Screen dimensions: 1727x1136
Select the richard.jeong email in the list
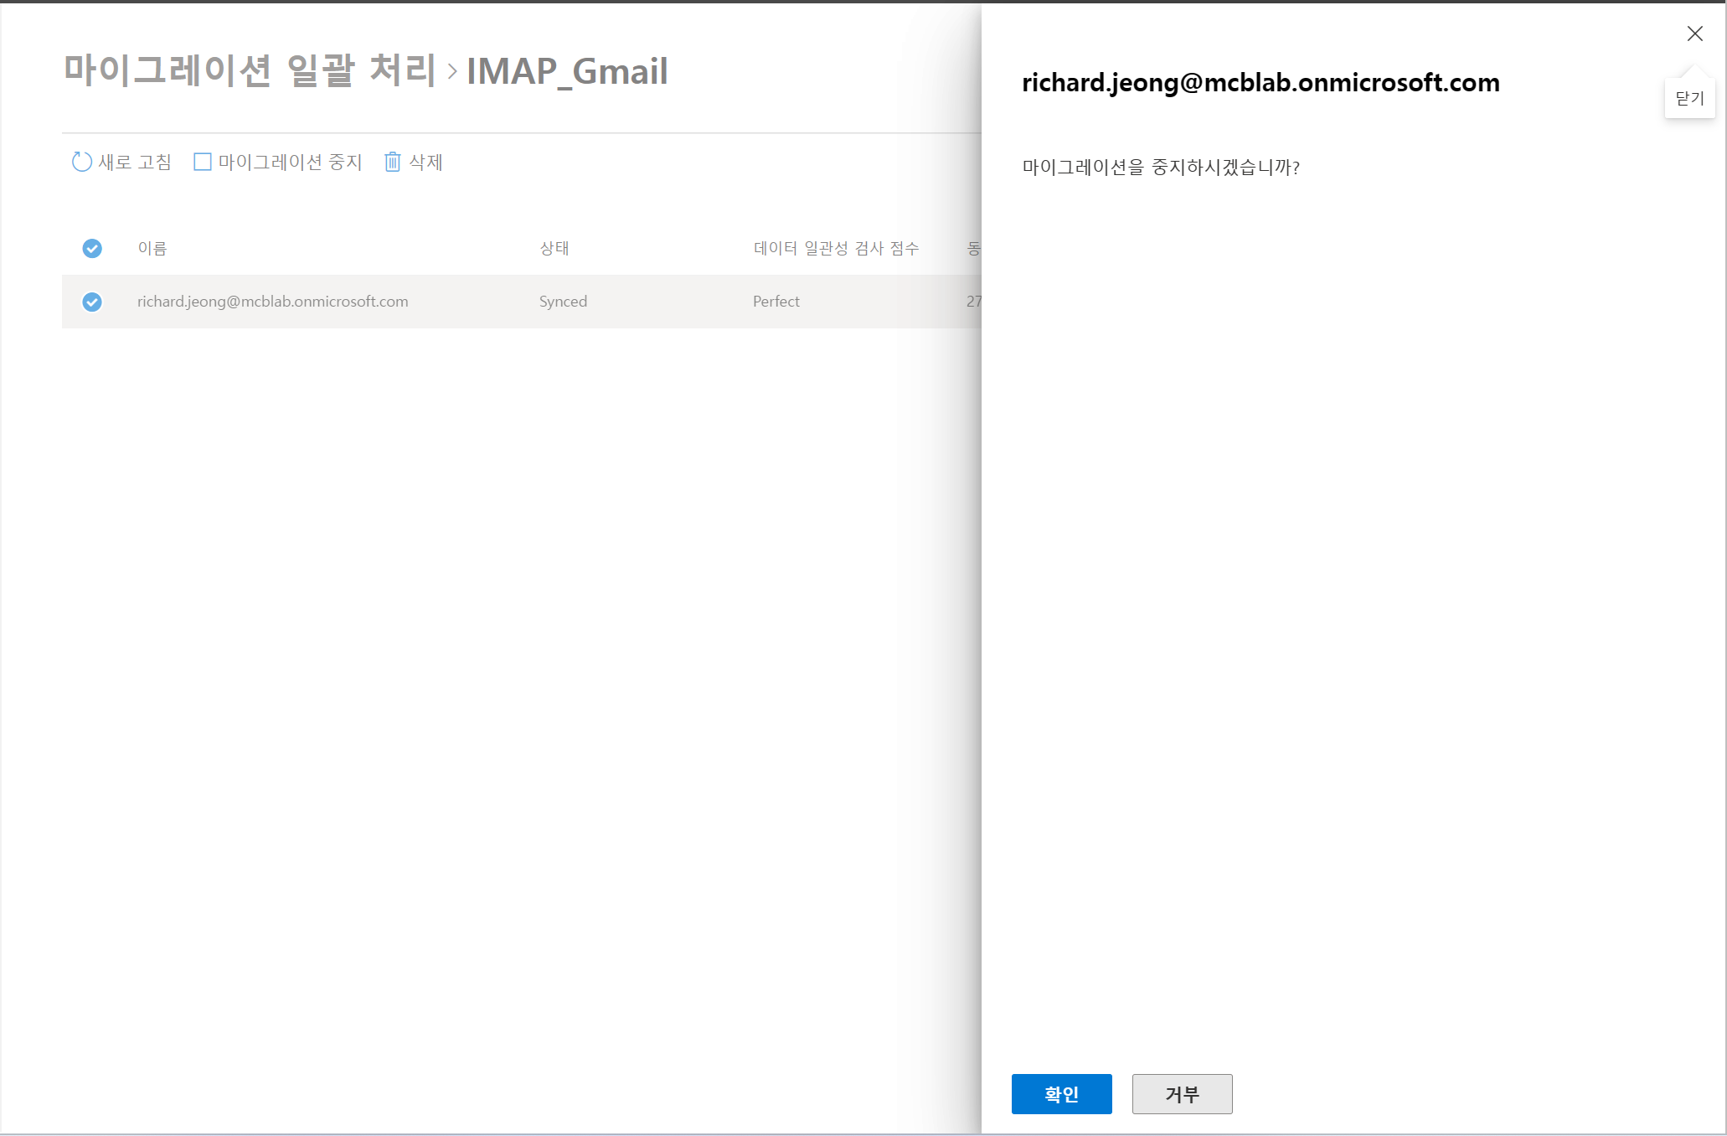point(273,302)
